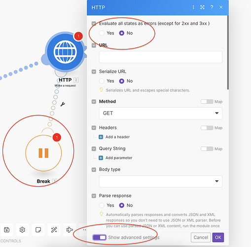
Task: Open scenario settings gear icon
Action: coord(22,230)
